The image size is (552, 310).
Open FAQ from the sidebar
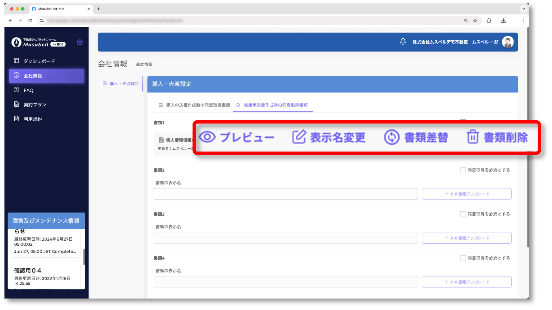click(x=28, y=90)
